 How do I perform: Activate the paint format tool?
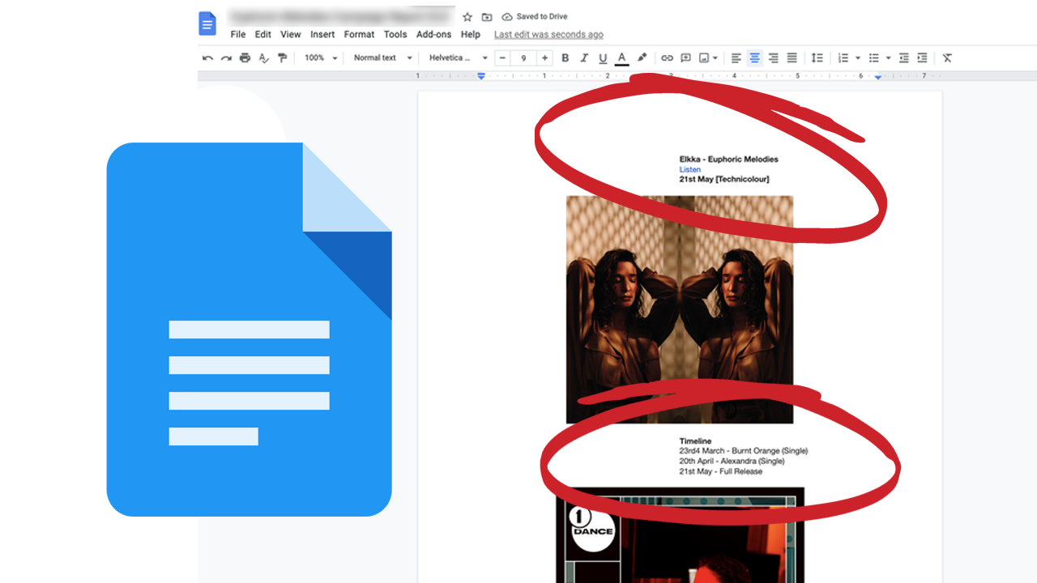pos(282,58)
